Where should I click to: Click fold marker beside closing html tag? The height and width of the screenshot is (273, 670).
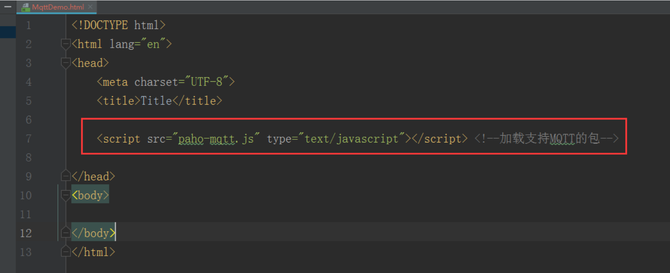pyautogui.click(x=66, y=252)
